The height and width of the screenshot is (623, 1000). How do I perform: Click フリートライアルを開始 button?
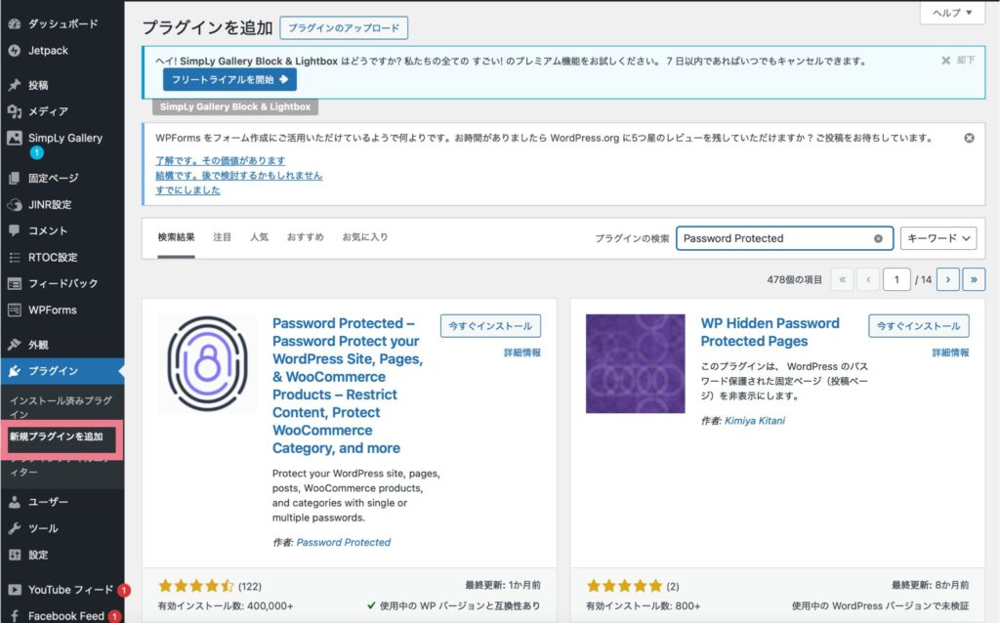[x=229, y=80]
